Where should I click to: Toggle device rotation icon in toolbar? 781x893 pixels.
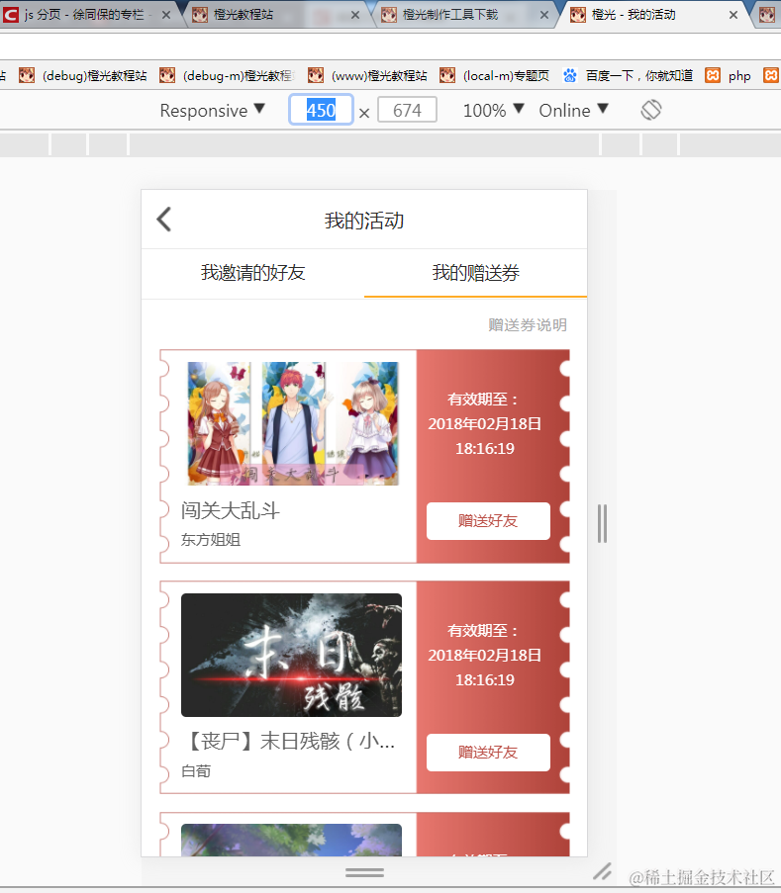[651, 110]
